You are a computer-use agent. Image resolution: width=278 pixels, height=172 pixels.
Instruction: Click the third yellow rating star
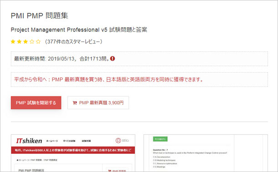(x=26, y=41)
